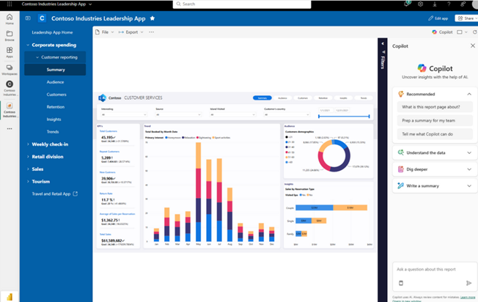Select Retention in the left navigation
478x302 pixels.
coord(56,107)
